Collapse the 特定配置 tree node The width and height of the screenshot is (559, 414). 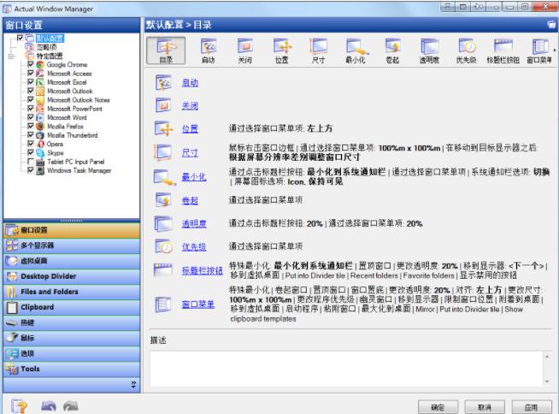pos(11,56)
